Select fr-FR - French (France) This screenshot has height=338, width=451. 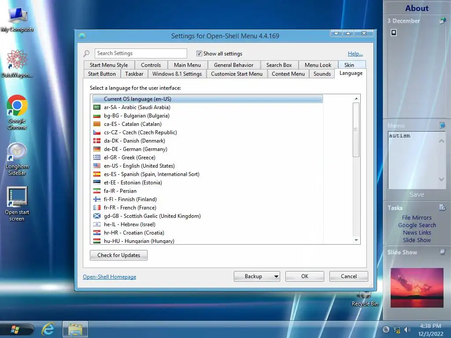pos(207,208)
